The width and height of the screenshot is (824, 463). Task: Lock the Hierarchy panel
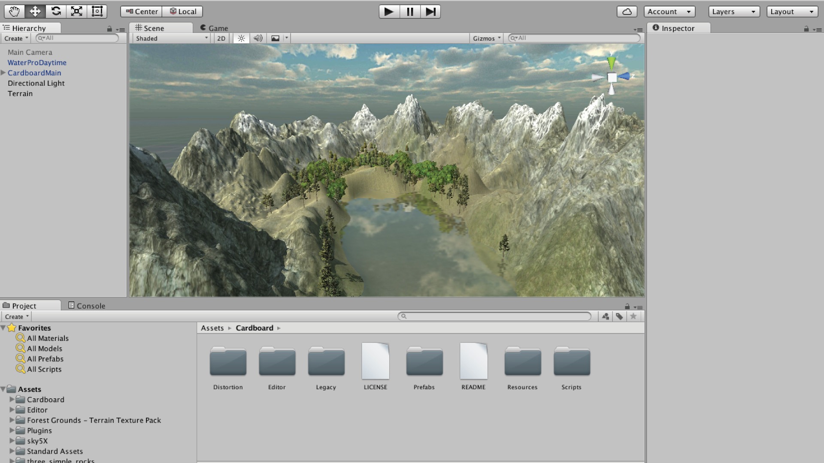click(x=109, y=29)
